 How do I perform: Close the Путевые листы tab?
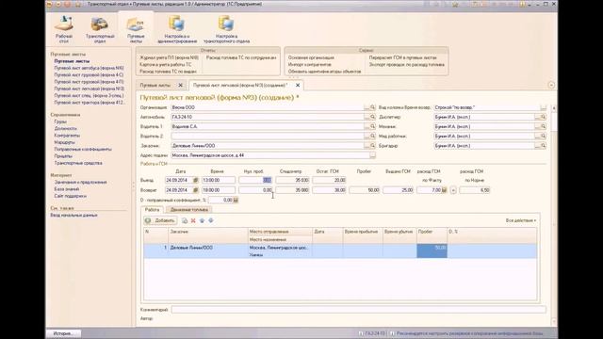click(x=180, y=85)
